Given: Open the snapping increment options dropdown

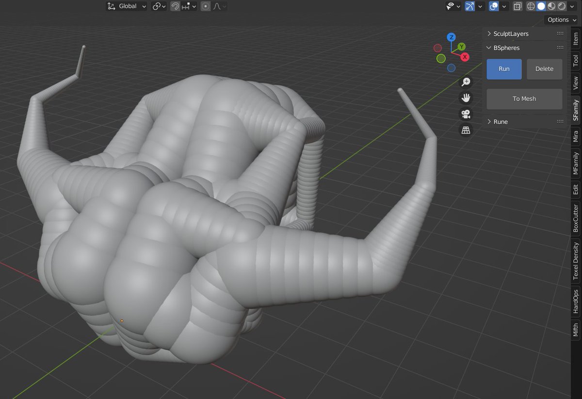Looking at the screenshot, I should pos(189,6).
